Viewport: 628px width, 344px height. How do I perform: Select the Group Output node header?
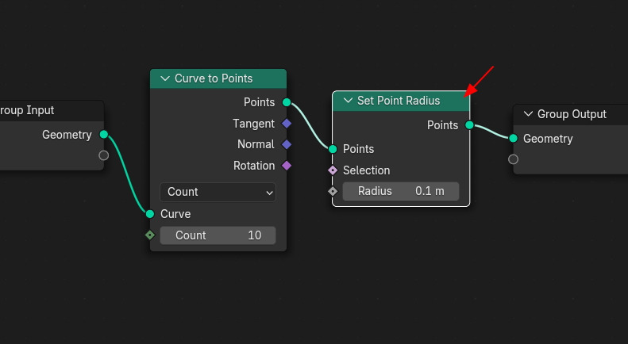[x=571, y=114]
